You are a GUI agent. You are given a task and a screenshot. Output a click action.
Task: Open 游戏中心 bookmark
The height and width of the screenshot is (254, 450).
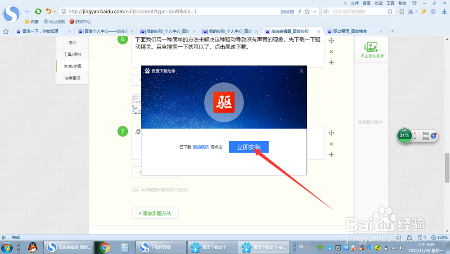coord(80,22)
